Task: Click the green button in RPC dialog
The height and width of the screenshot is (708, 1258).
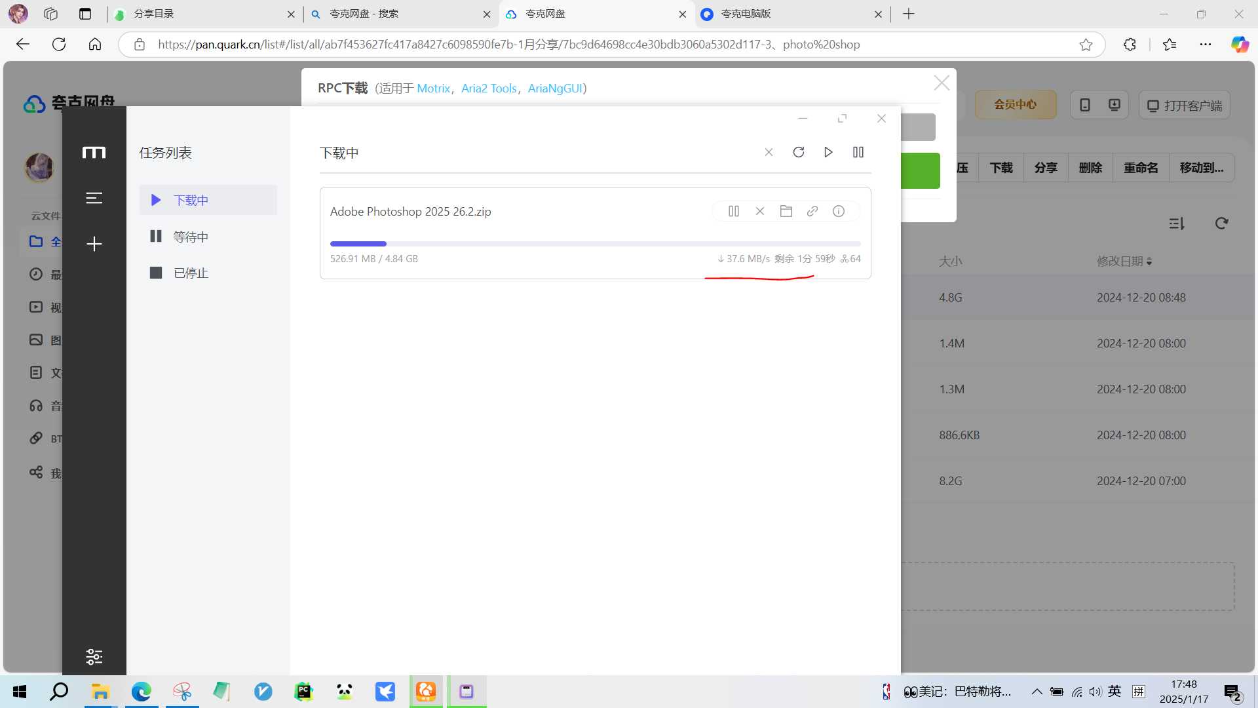Action: (x=921, y=170)
